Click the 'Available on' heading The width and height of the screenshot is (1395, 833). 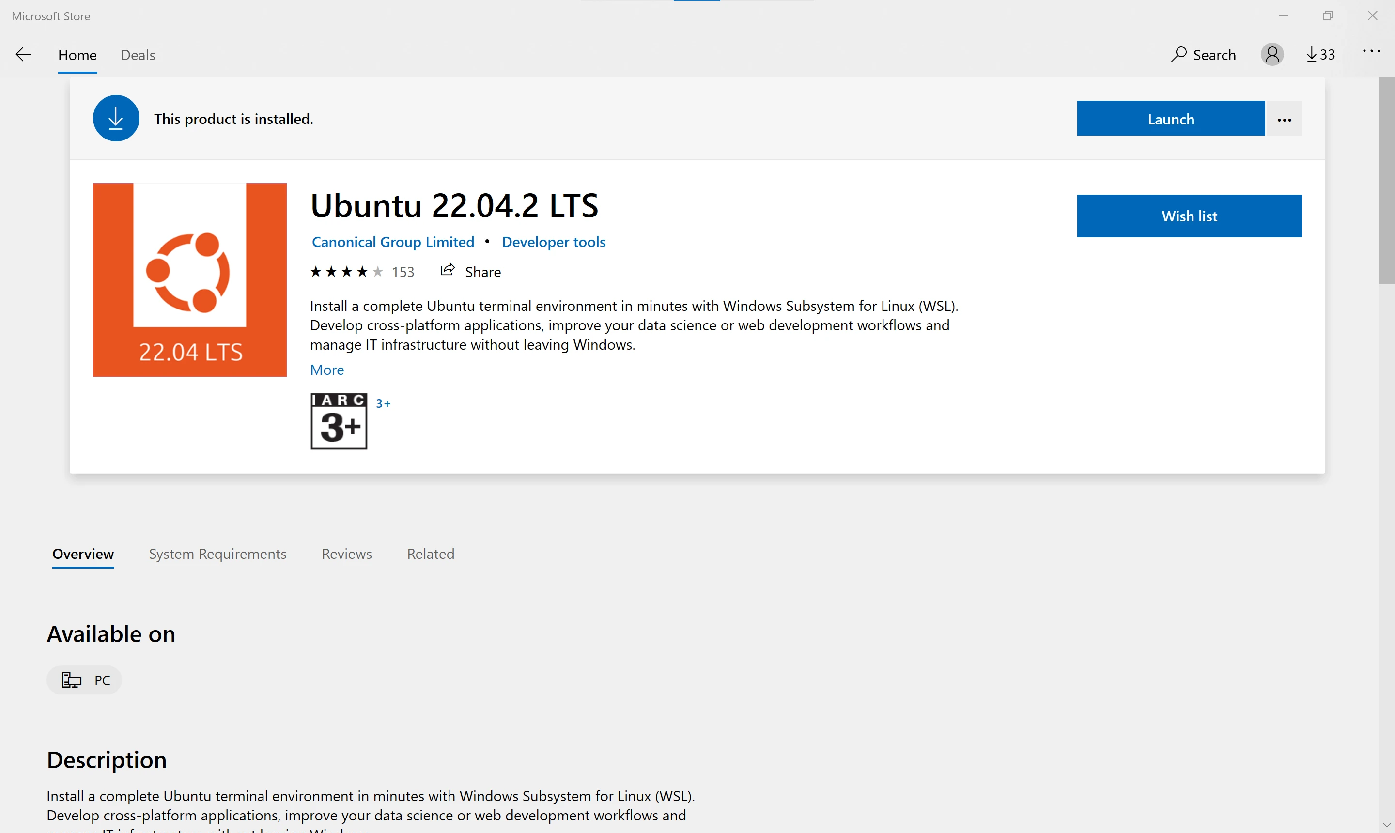coord(111,634)
